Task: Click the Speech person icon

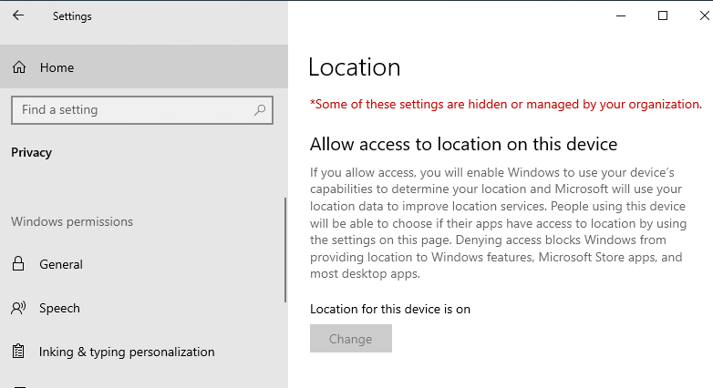Action: (x=18, y=308)
